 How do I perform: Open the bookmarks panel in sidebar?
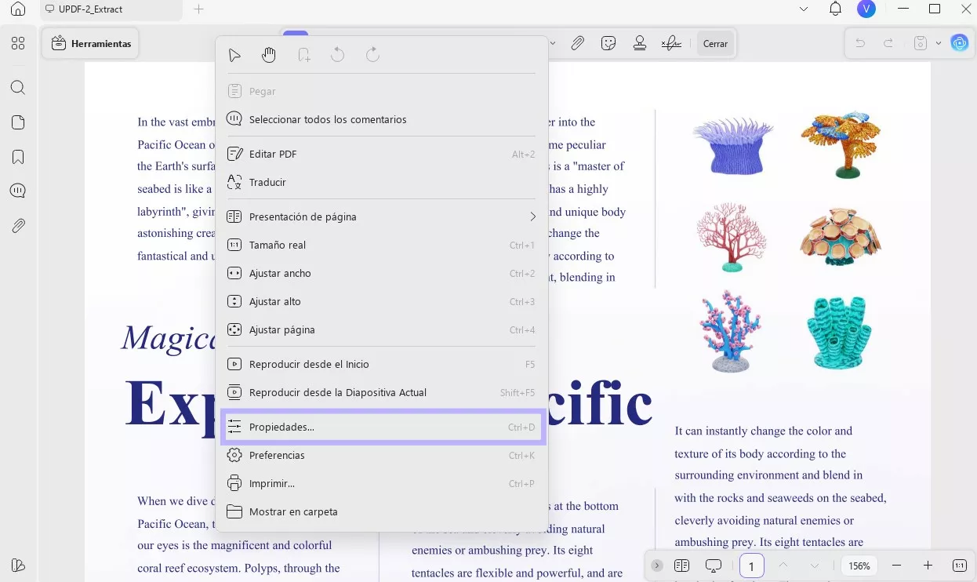pyautogui.click(x=18, y=157)
